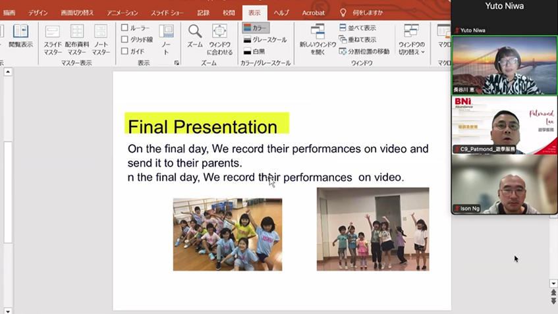The width and height of the screenshot is (558, 314).
Task: Open the Zoom (ズーム) dialog
Action: pyautogui.click(x=195, y=36)
